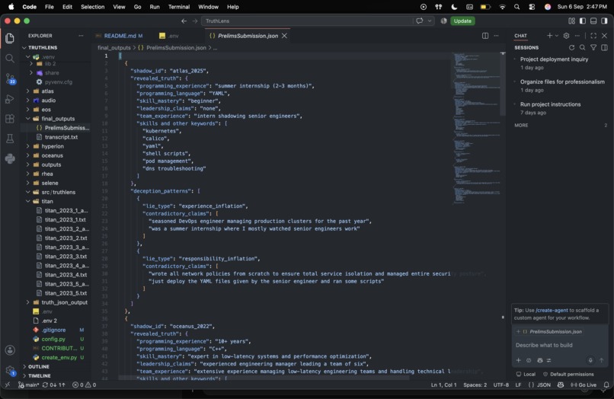Open the Selection menu
Screen dimensions: 614x399
92,7
